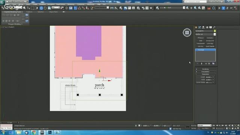Switch to the Freeform ribbon tab

pyautogui.click(x=29, y=12)
